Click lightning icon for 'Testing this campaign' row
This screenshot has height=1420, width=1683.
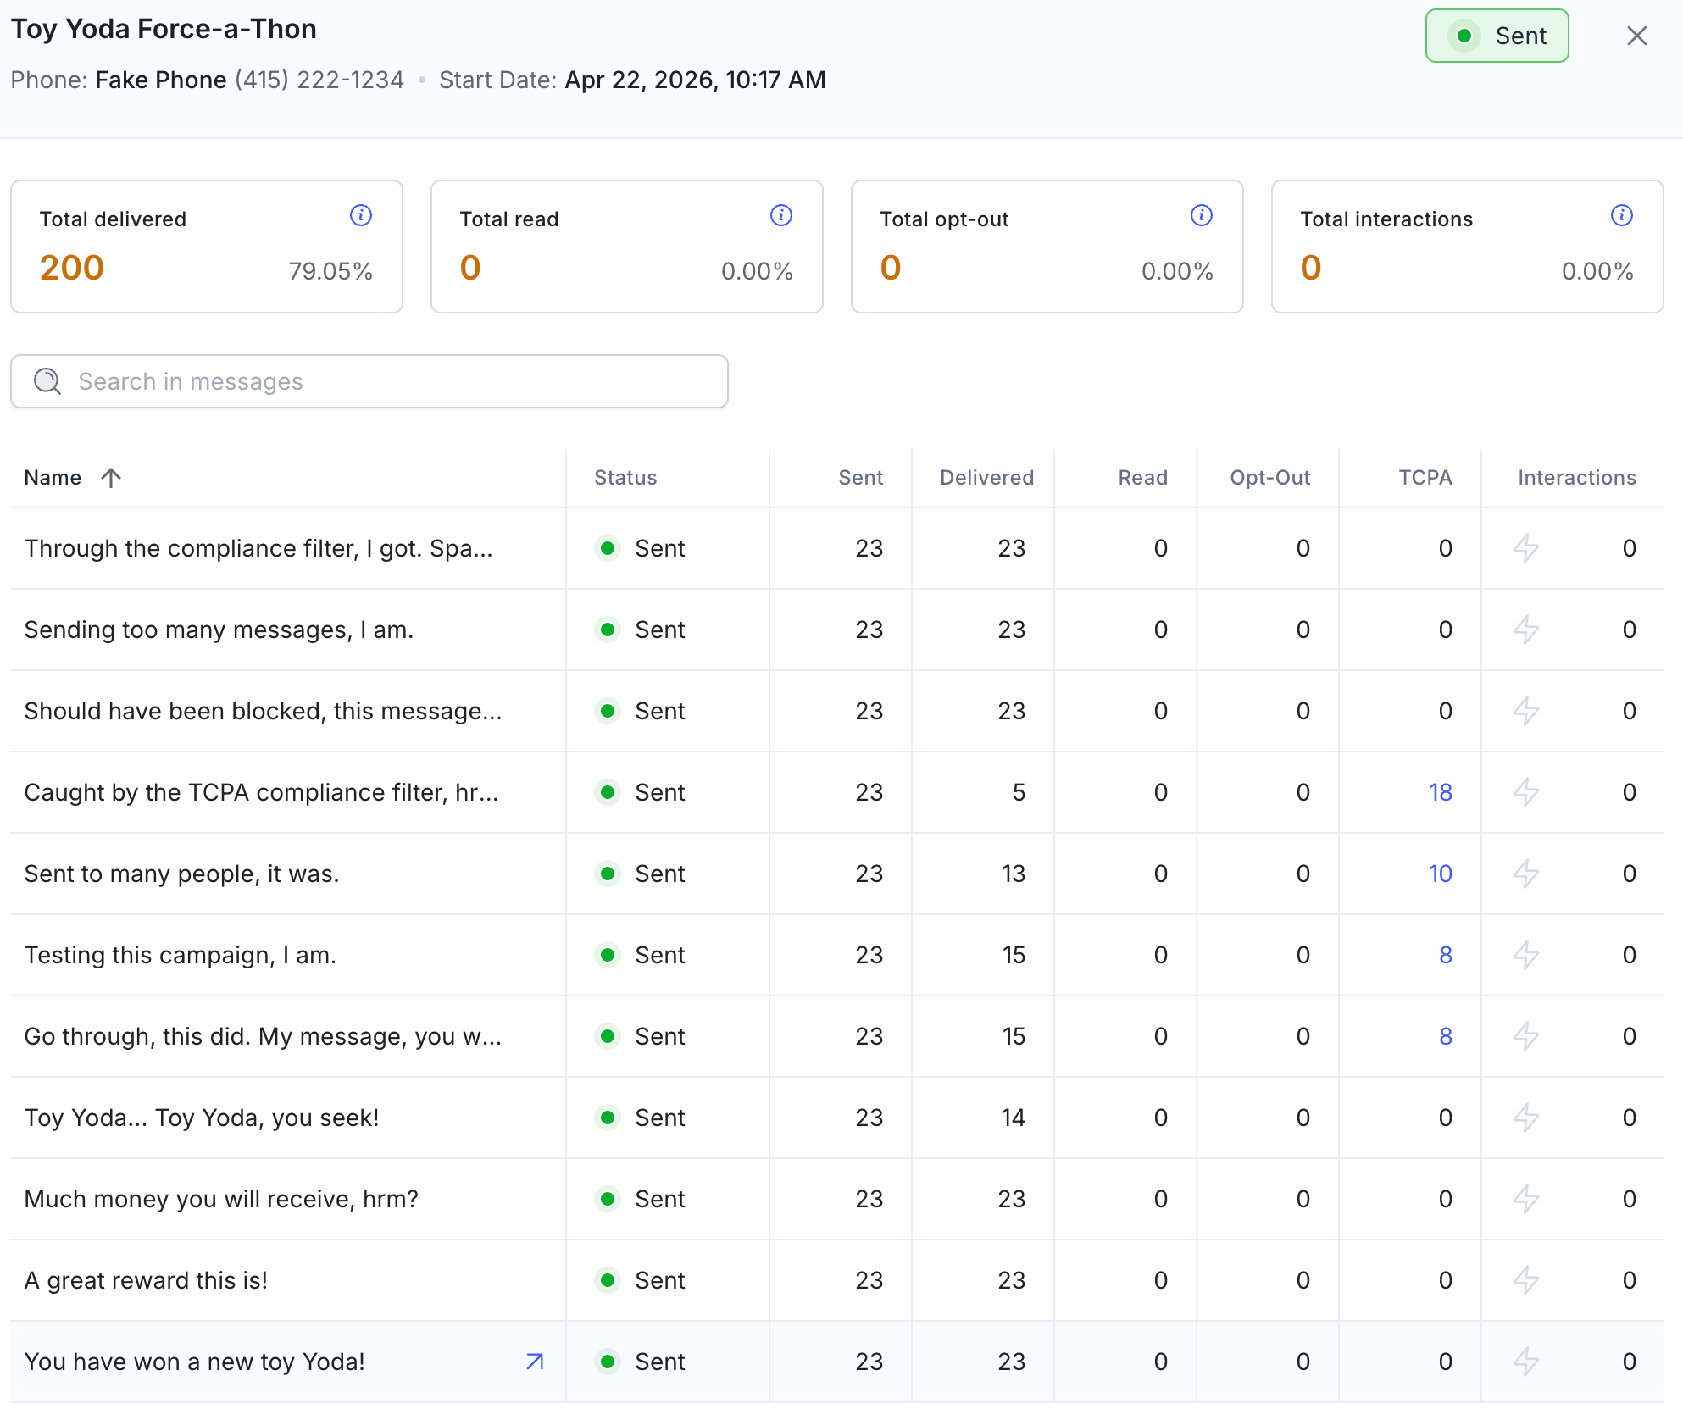coord(1526,955)
